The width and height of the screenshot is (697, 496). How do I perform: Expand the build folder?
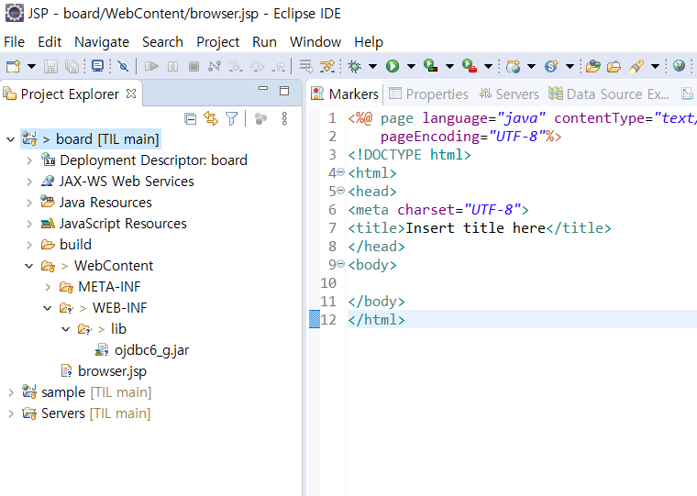pos(29,245)
